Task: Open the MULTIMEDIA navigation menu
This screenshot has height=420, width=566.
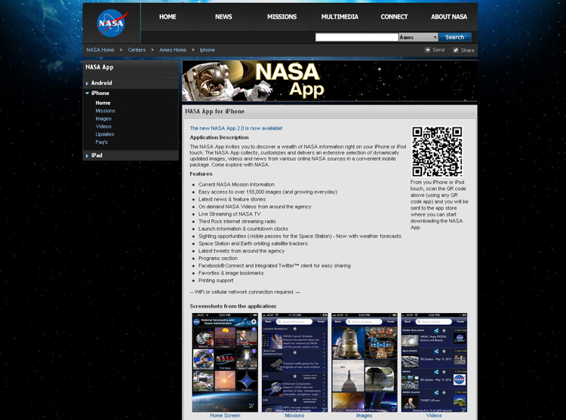Action: pyautogui.click(x=339, y=17)
